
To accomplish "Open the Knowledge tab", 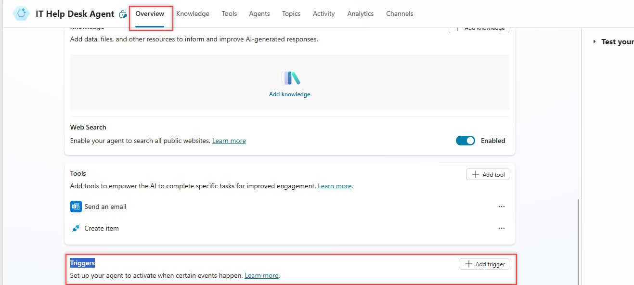I will point(193,13).
